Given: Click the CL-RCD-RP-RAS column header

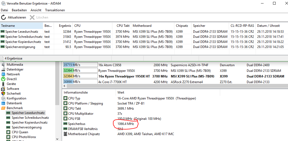Looking at the screenshot, I should tap(242, 26).
